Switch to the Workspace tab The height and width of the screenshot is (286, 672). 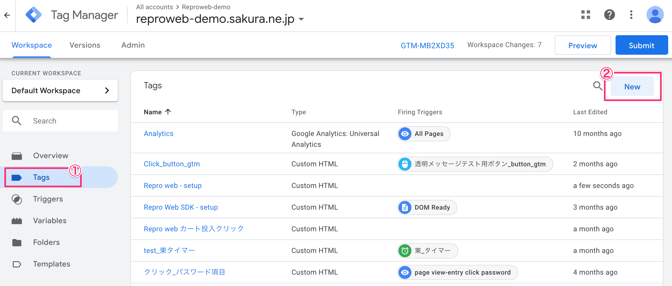pyautogui.click(x=32, y=45)
